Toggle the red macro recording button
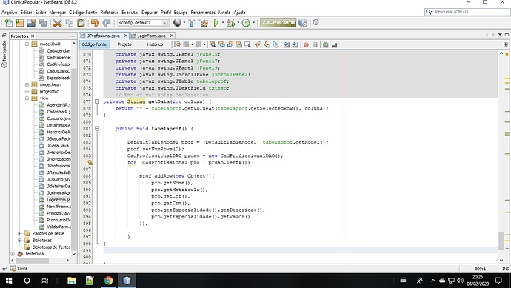 tap(306, 44)
